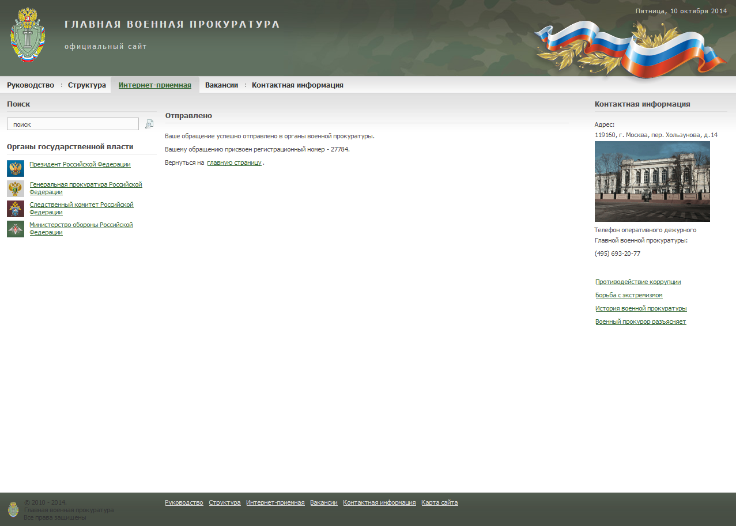Click the address line 119160, г. Москва
Image resolution: width=736 pixels, height=526 pixels.
click(x=656, y=135)
